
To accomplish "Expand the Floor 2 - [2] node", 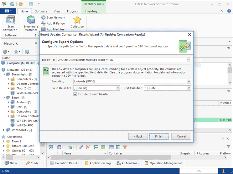I will click(8, 88).
